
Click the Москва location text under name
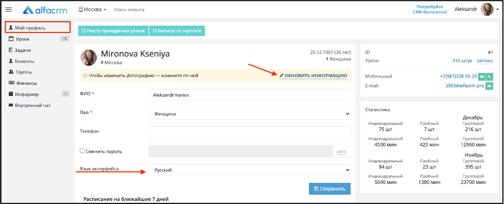tap(113, 63)
